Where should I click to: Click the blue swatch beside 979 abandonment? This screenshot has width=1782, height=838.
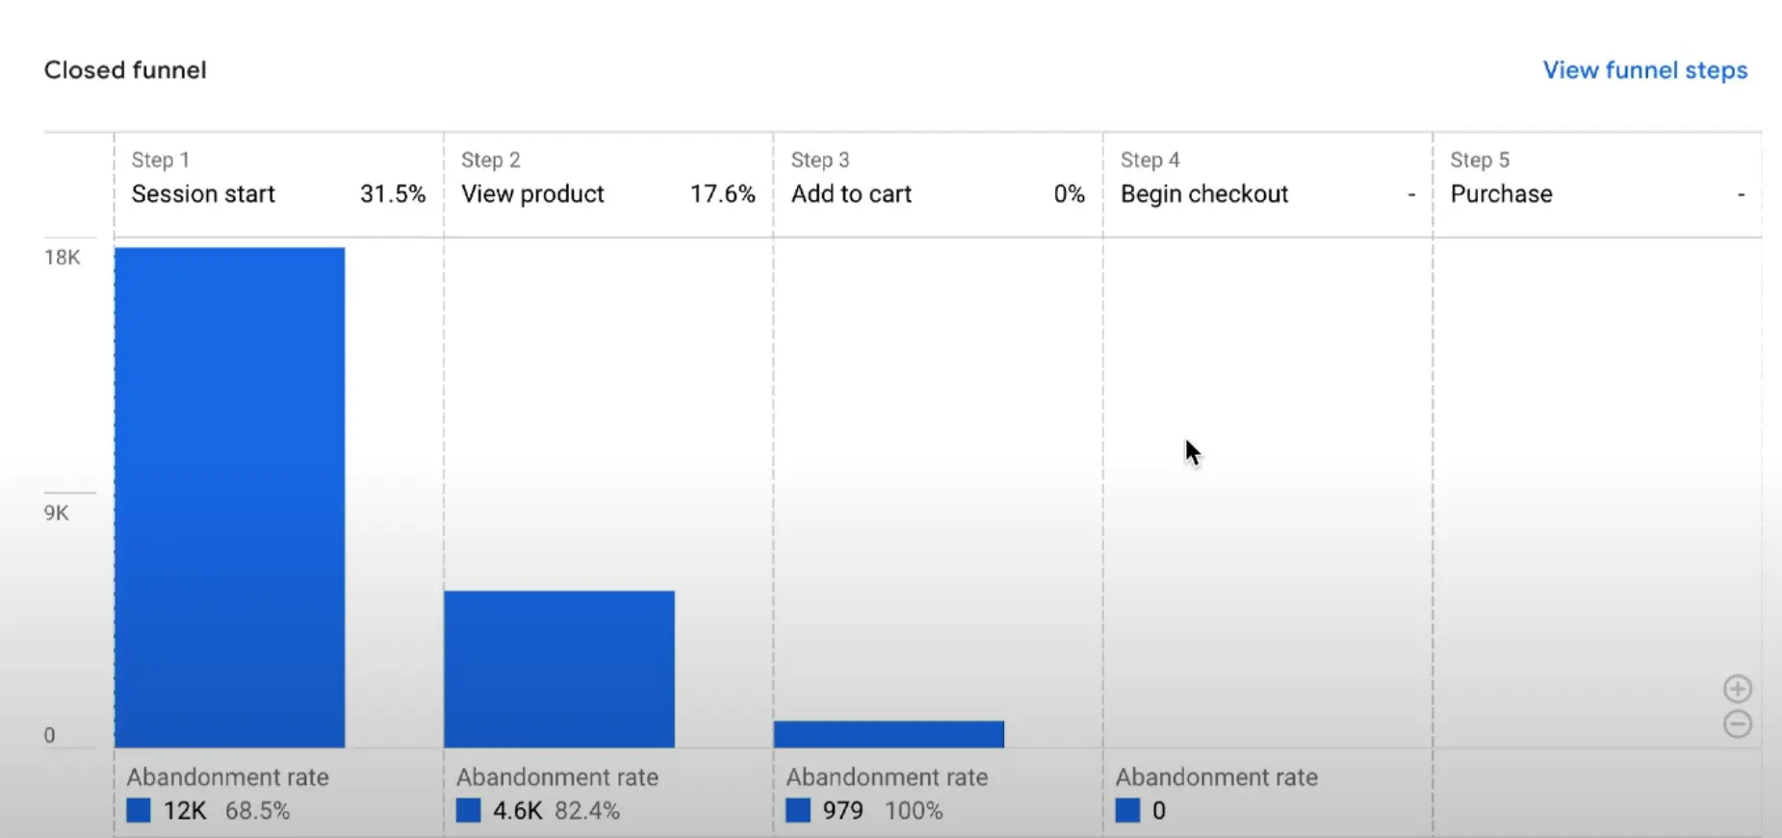click(x=797, y=810)
